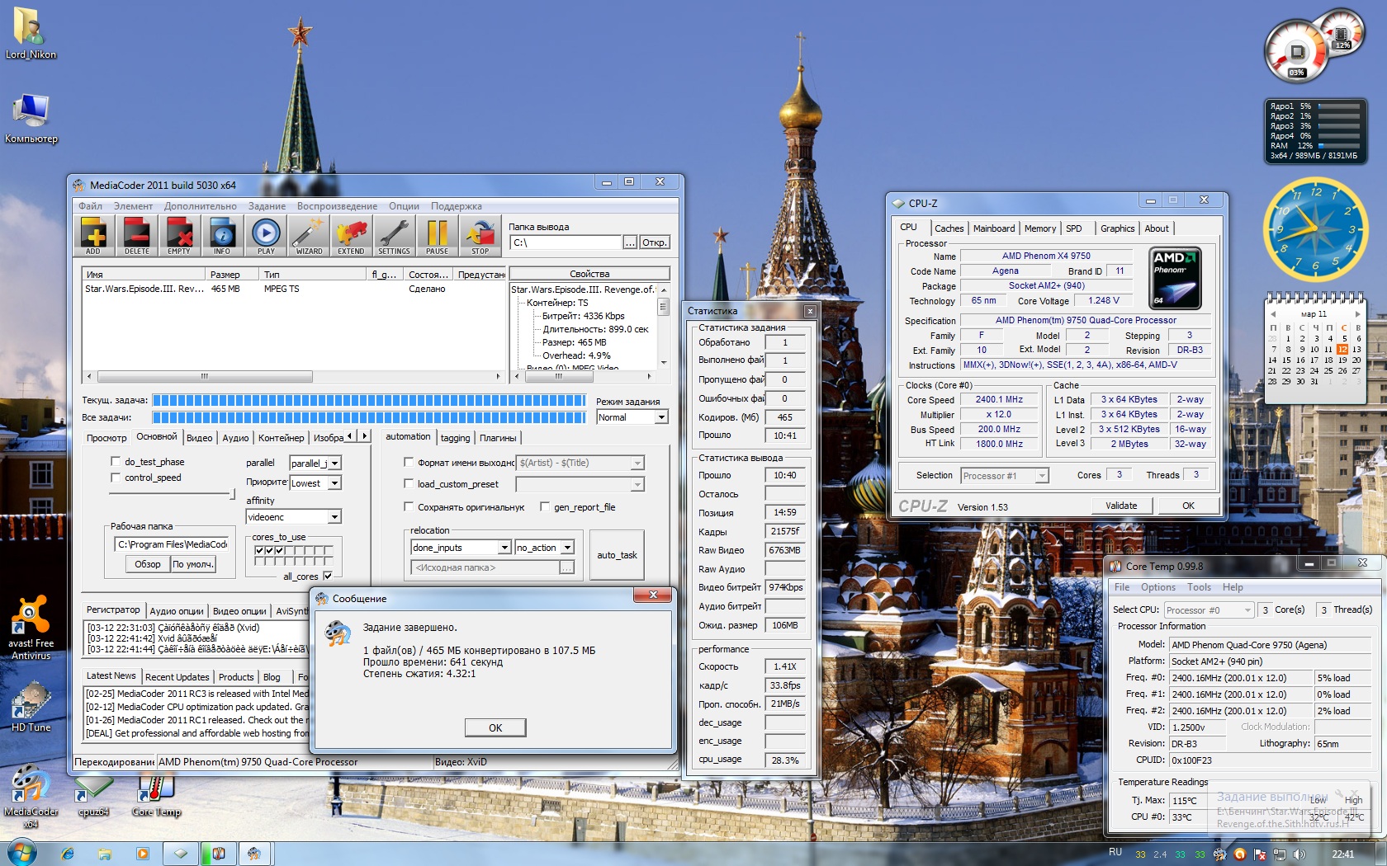Open the Tools menu in Core Temp
Screen dimensions: 1387x866
click(x=1199, y=587)
